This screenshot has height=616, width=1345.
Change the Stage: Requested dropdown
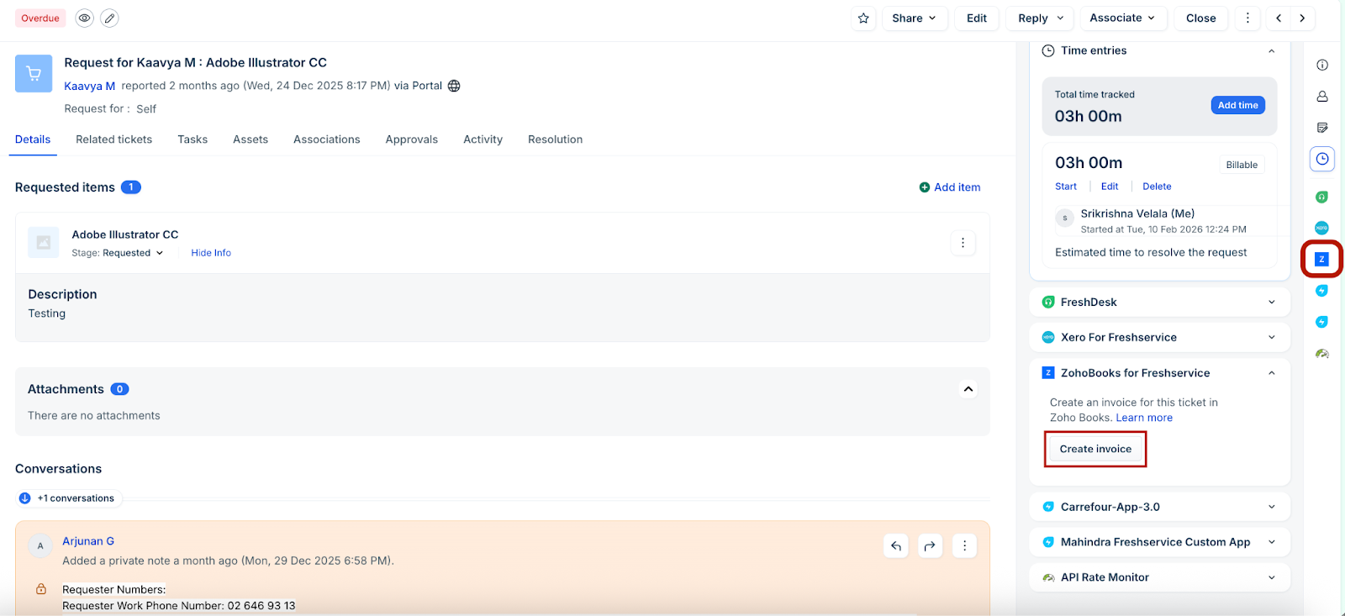[118, 253]
